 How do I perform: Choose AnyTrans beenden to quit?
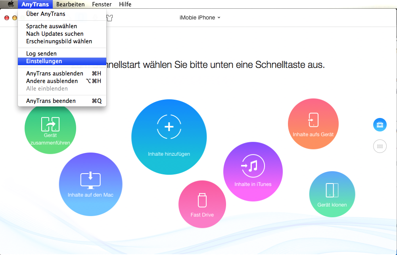click(62, 101)
